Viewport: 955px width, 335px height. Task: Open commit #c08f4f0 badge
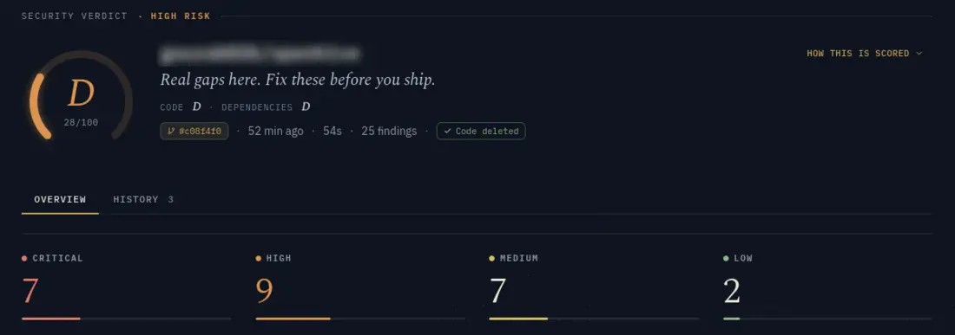(194, 131)
